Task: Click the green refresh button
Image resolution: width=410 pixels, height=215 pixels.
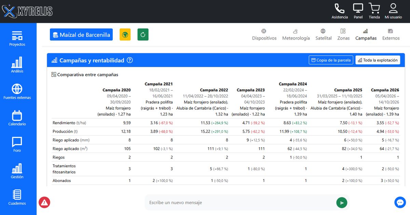Action: [x=143, y=34]
